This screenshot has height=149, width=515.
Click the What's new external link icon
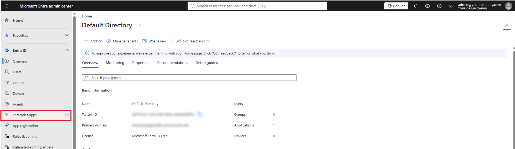tap(144, 41)
